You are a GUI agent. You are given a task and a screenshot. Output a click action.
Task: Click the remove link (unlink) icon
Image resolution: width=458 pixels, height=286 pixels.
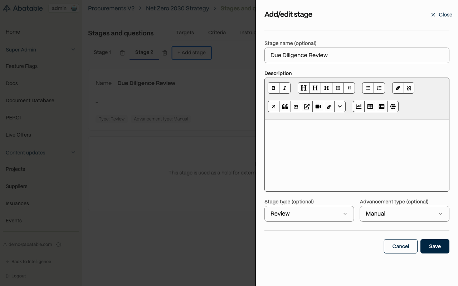coord(409,88)
